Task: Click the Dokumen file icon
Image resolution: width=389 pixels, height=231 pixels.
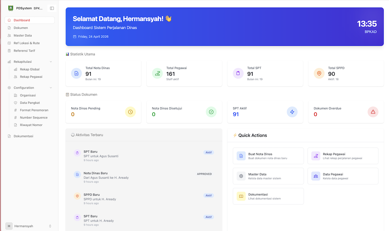Action: click(x=9, y=28)
